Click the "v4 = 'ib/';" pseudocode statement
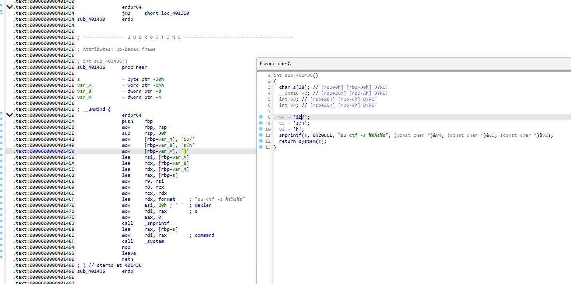571x284 pixels. click(x=294, y=117)
